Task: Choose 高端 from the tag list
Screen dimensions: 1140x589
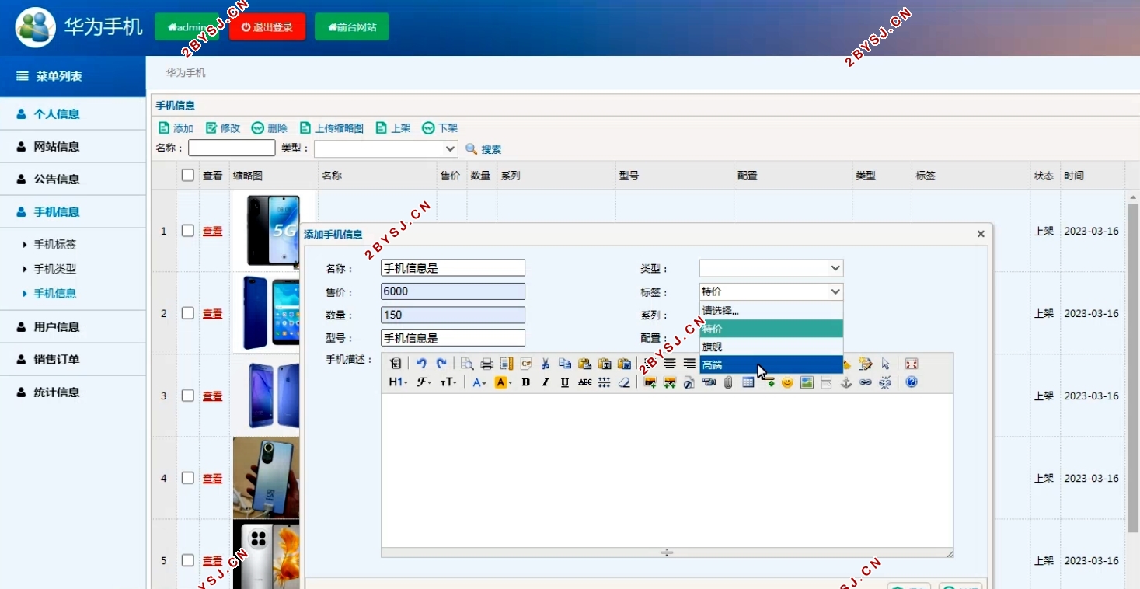Action: [x=771, y=364]
